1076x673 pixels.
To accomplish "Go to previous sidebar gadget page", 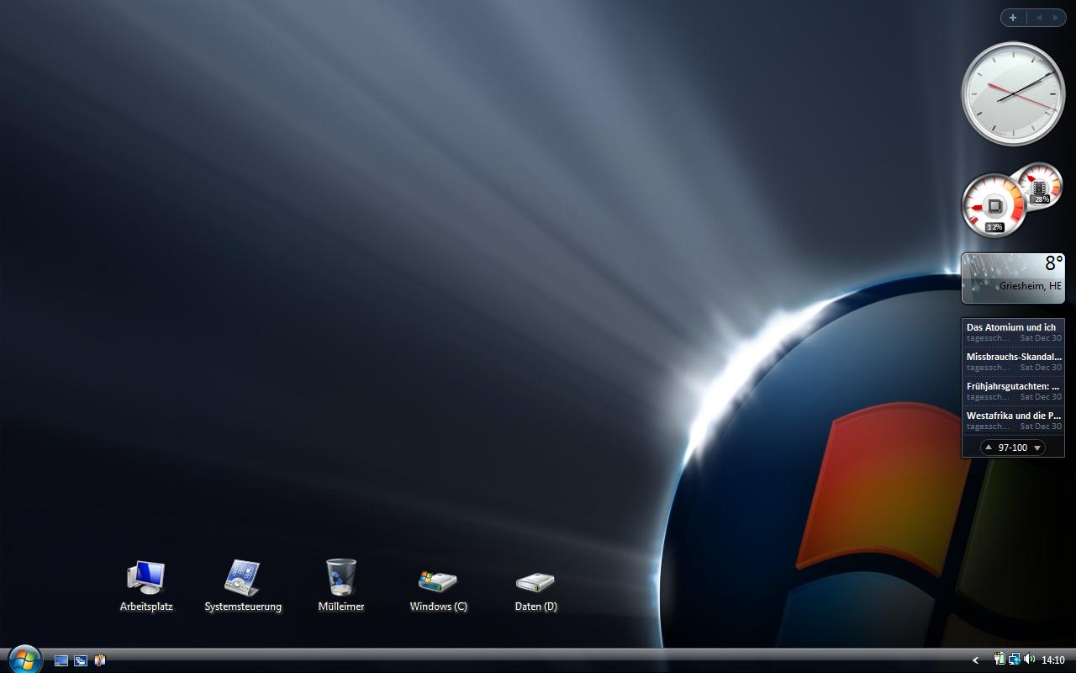I will point(1039,18).
